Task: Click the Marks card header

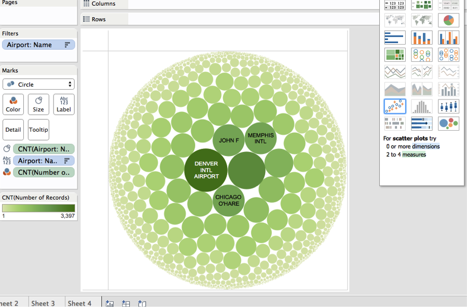Action: tap(38, 71)
